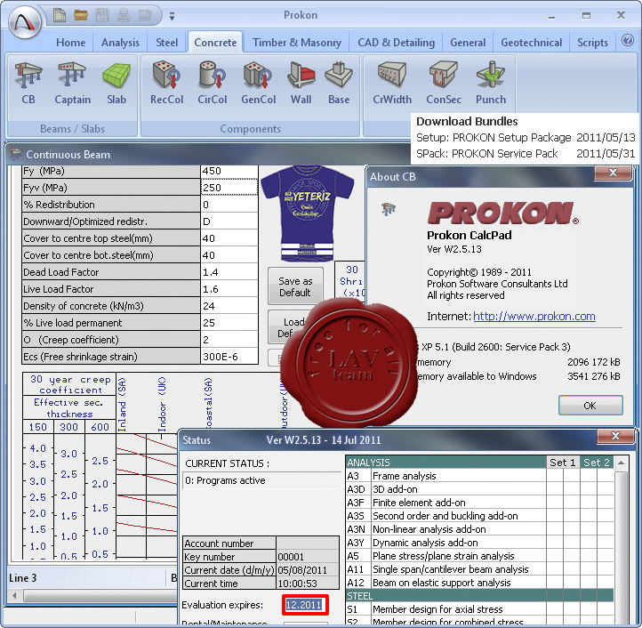The image size is (642, 628).
Task: Switch to the General ribbon tab
Action: [468, 43]
